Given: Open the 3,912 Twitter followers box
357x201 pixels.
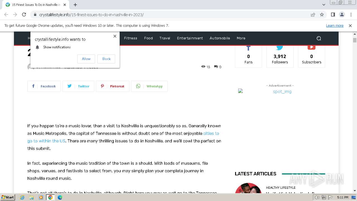Looking at the screenshot, I should coord(280,56).
